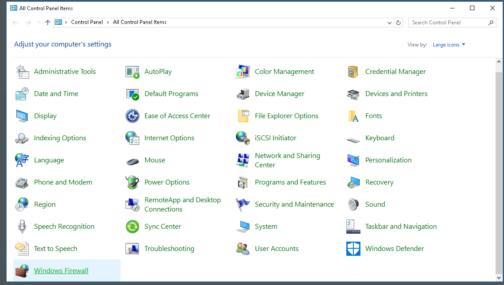Click the Troubleshooting icon
Viewport: 504px width, 285px height.
(x=133, y=249)
